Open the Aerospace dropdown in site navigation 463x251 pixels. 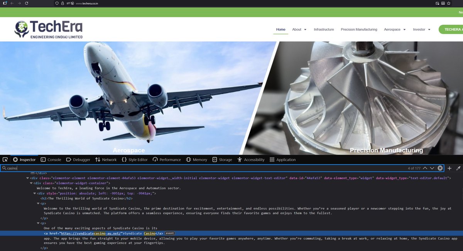click(395, 29)
